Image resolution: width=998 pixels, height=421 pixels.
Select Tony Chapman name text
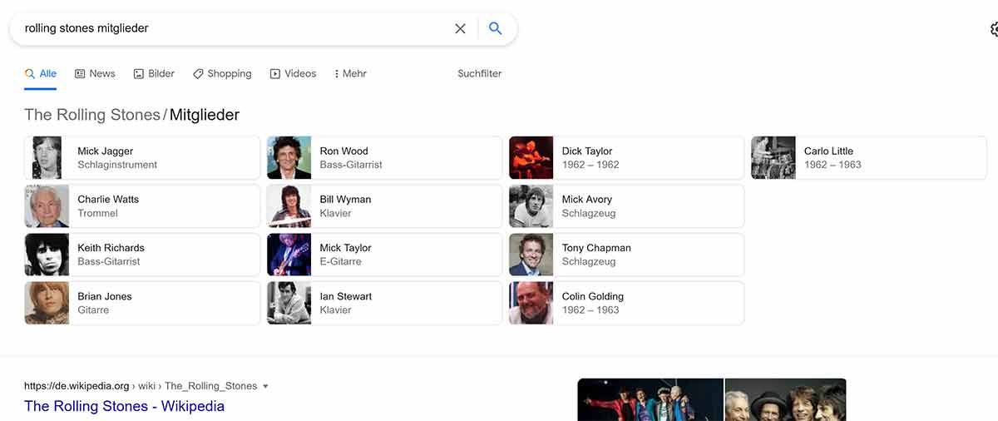(596, 248)
